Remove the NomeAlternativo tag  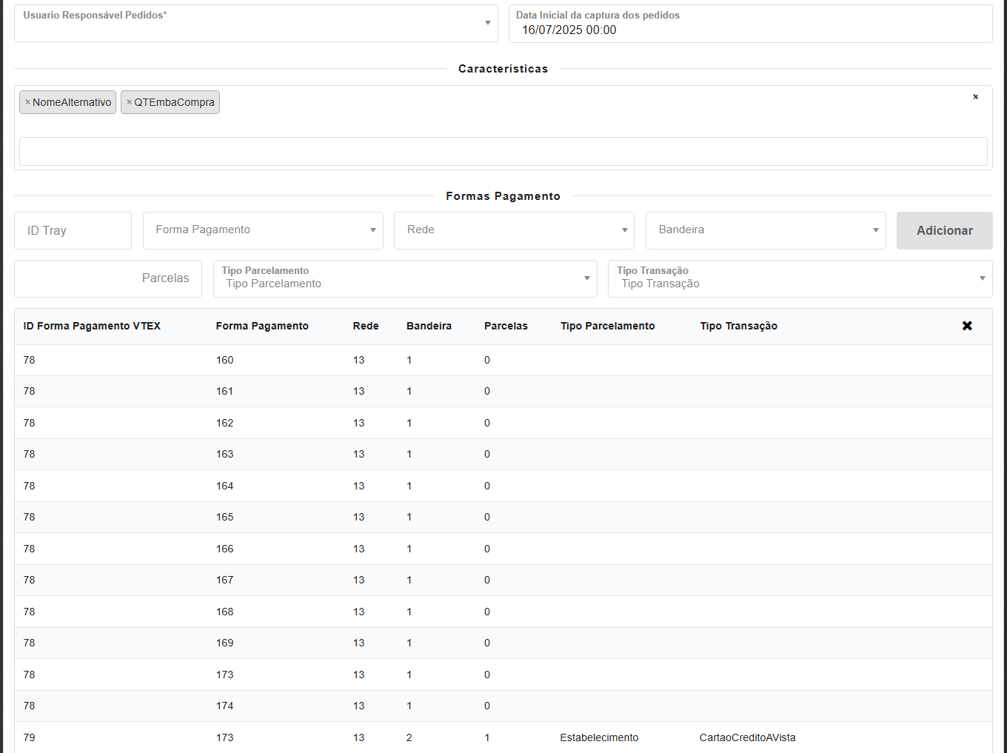pos(27,102)
